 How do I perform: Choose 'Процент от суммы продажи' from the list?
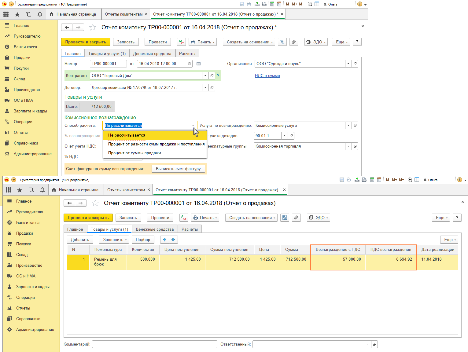[x=135, y=153]
